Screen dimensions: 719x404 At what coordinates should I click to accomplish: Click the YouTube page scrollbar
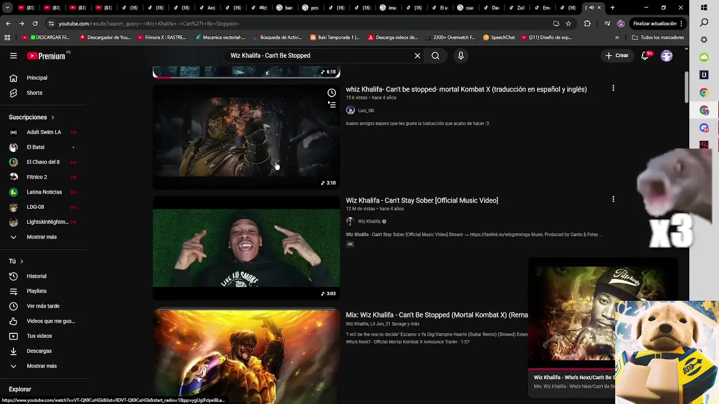pos(686,88)
